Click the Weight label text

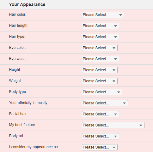tap(15, 81)
